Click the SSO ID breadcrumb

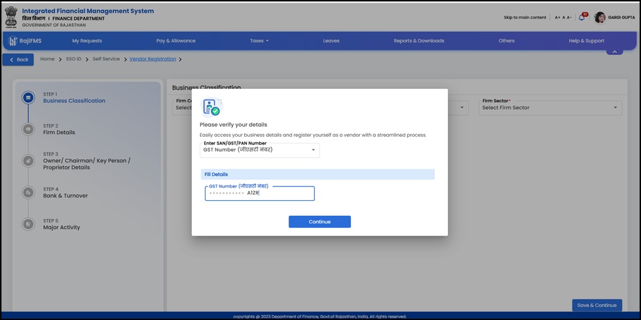pos(73,60)
